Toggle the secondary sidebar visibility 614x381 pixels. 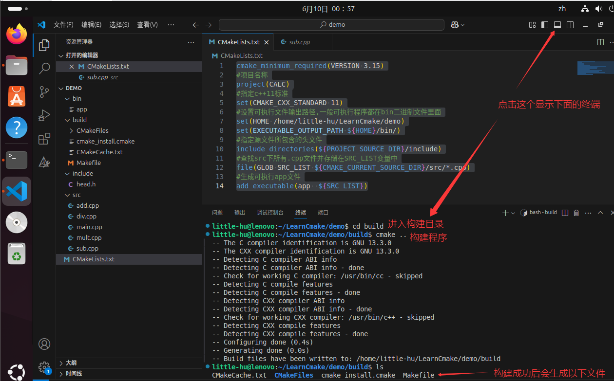(570, 25)
